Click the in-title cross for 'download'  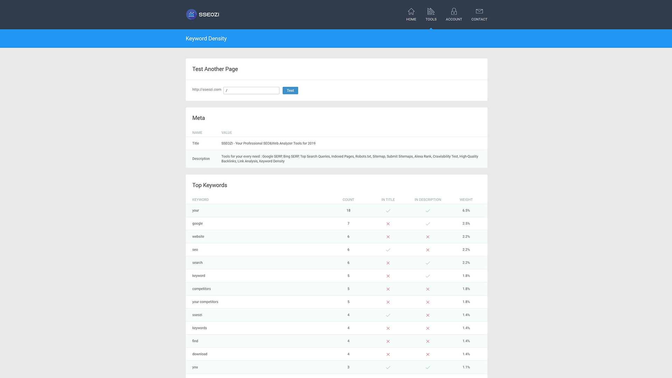pos(388,355)
